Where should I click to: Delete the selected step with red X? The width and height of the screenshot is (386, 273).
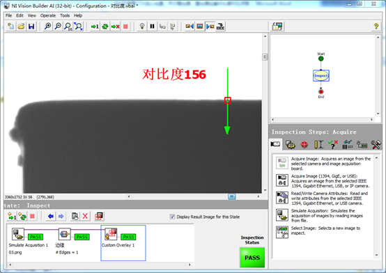click(x=85, y=217)
